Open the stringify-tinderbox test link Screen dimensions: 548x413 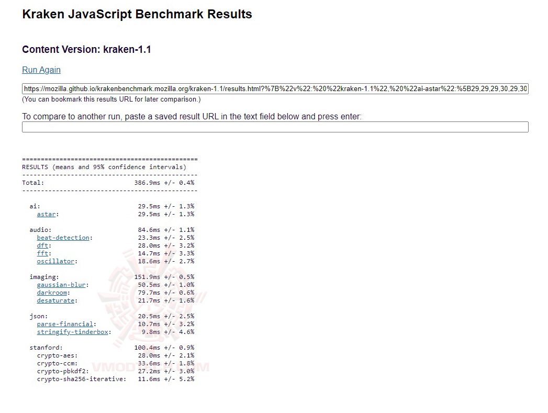pos(73,332)
